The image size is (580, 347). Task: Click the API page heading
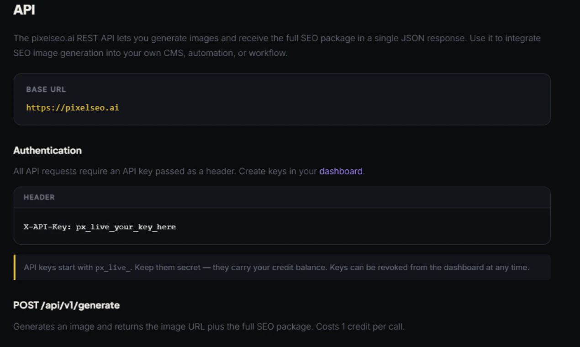[x=24, y=10]
